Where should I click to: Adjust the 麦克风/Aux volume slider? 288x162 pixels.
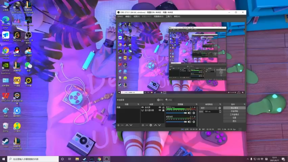point(176,113)
